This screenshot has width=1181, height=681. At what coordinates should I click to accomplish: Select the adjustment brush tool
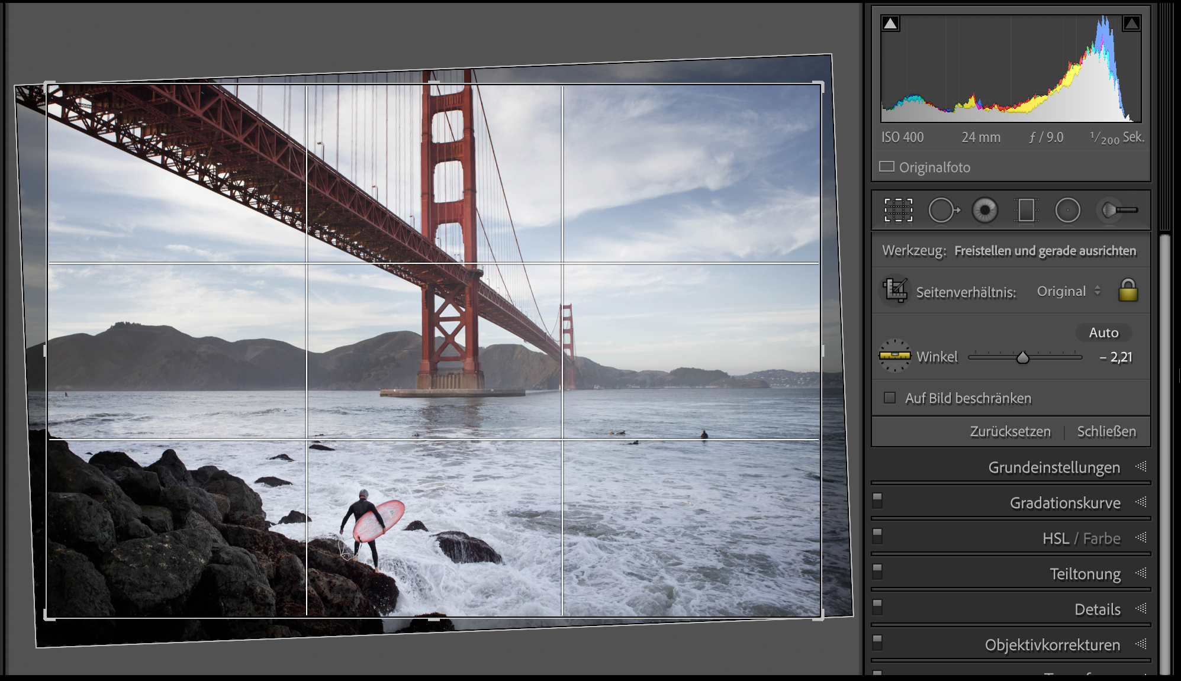pyautogui.click(x=1117, y=211)
